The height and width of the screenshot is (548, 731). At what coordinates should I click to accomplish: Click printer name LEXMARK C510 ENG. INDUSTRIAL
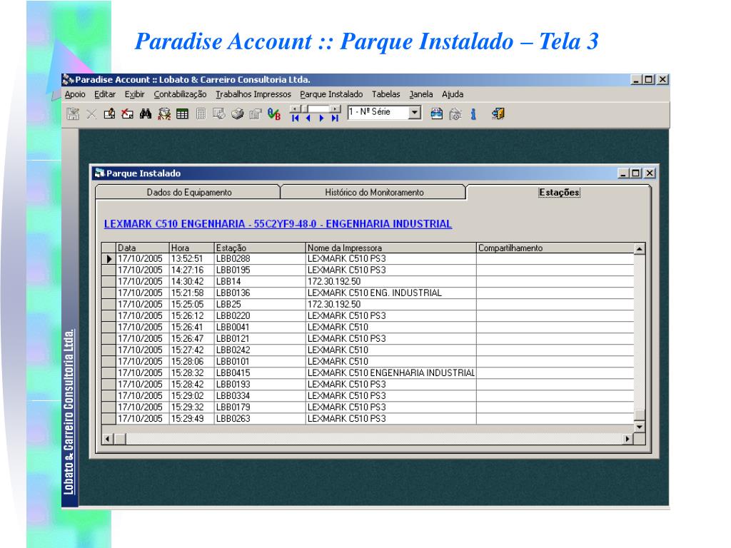click(x=391, y=293)
